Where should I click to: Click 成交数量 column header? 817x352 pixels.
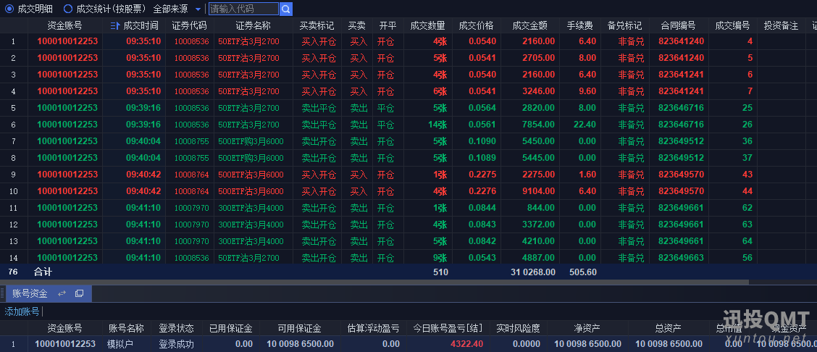tap(428, 25)
